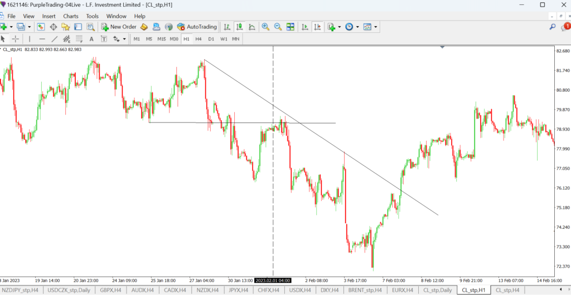Toggle the AutoTrading button
This screenshot has height=295, width=571.
tap(197, 27)
